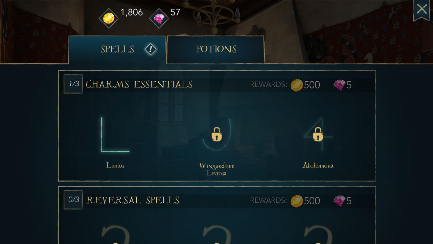The height and width of the screenshot is (244, 433).
Task: Click the Reversal Spells gold coin reward icon
Action: (297, 201)
